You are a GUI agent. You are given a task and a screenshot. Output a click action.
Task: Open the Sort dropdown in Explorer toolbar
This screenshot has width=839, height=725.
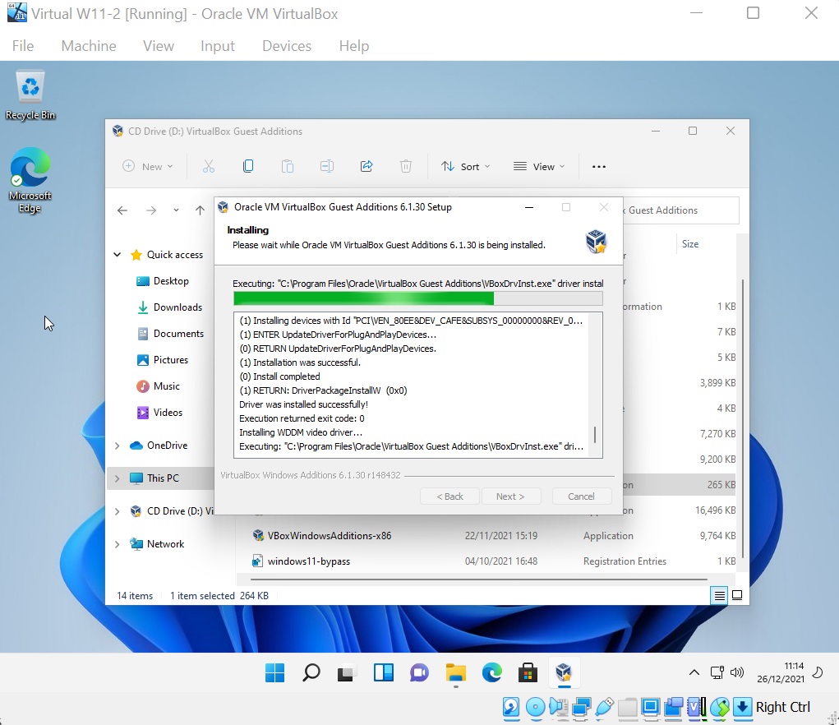tap(465, 166)
